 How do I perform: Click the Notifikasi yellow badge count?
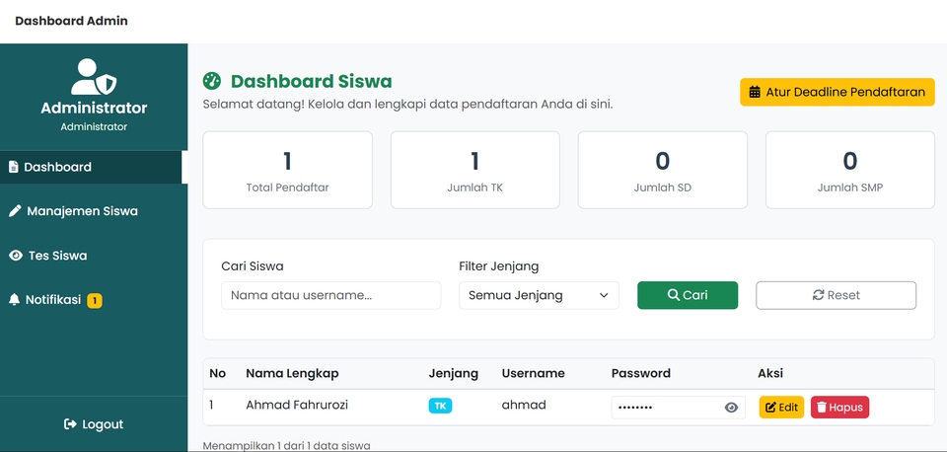pyautogui.click(x=95, y=300)
